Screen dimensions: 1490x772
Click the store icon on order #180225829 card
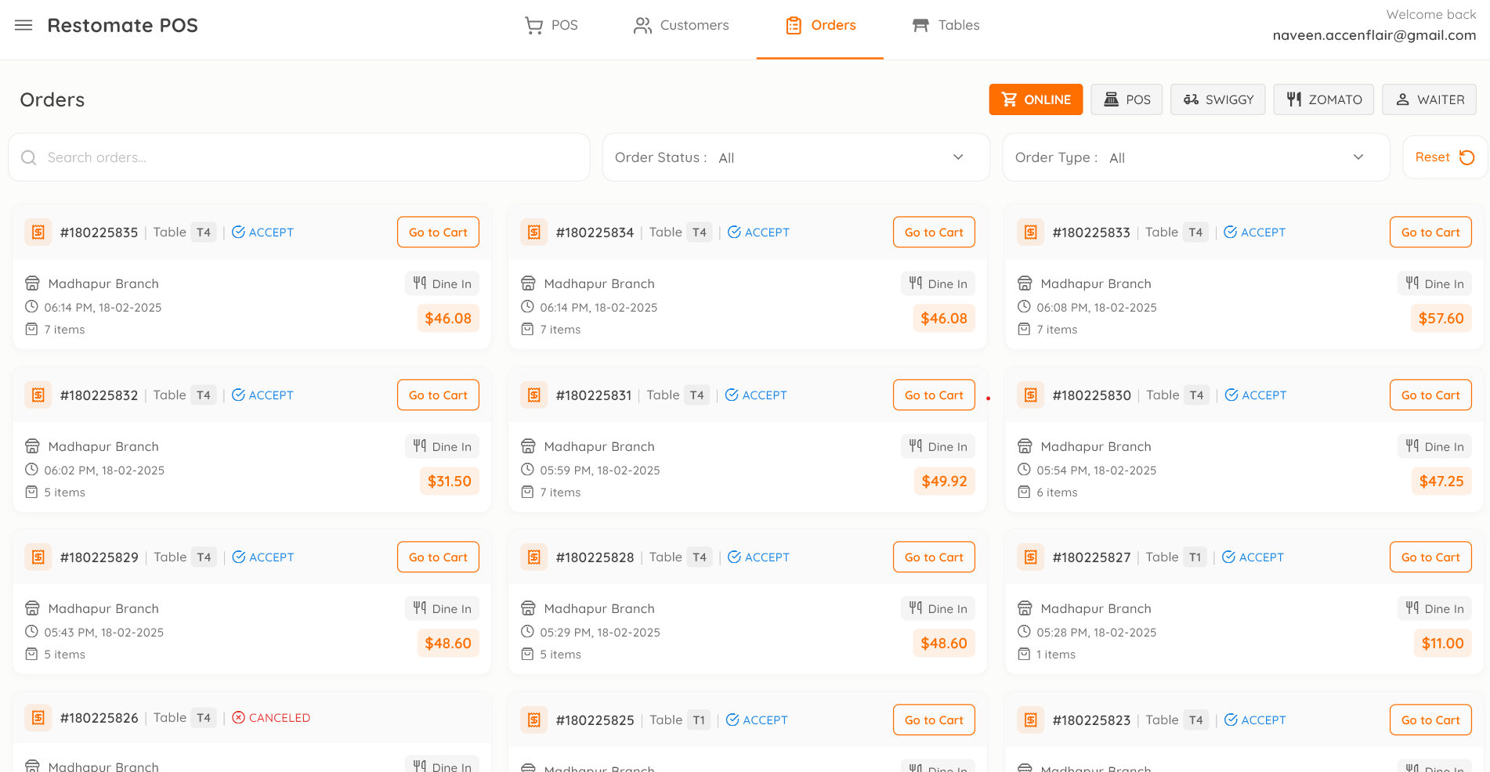[32, 608]
